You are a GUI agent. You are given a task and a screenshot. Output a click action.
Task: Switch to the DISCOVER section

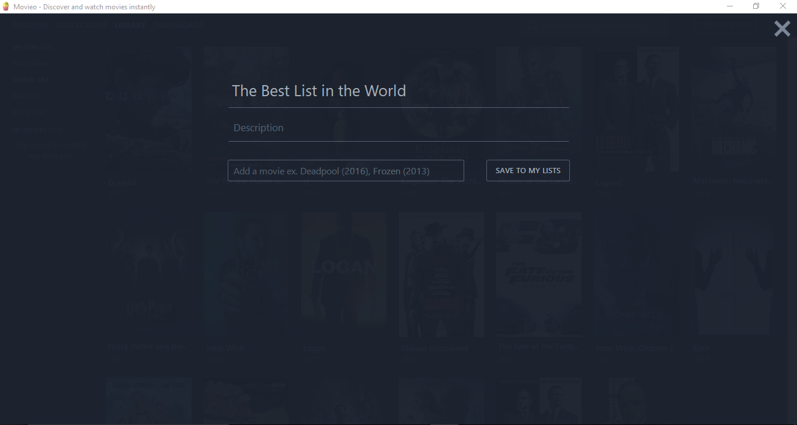point(30,25)
